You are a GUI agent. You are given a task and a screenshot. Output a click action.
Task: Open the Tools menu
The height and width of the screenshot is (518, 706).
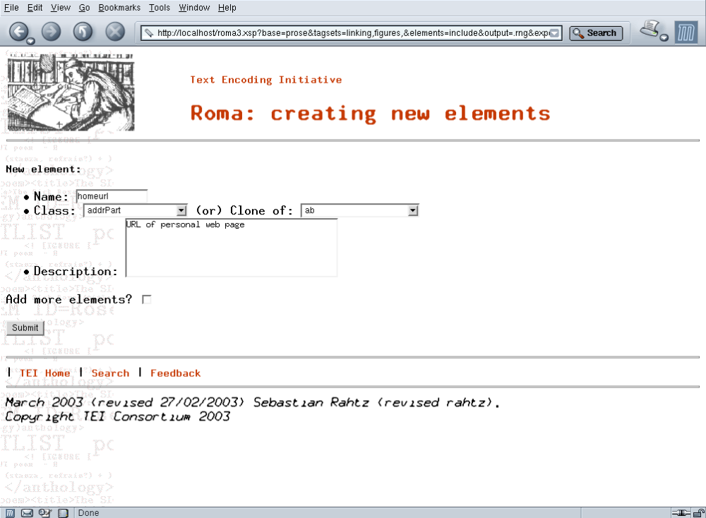coord(160,8)
